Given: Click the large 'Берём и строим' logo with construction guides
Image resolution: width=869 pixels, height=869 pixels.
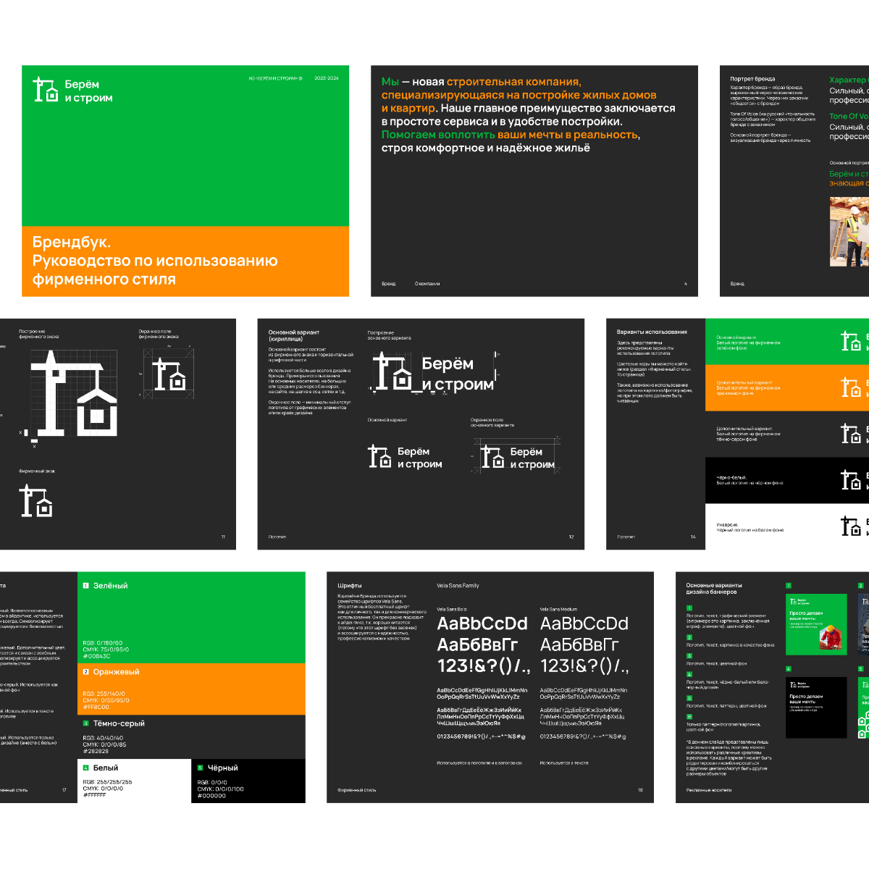Looking at the screenshot, I should [433, 374].
